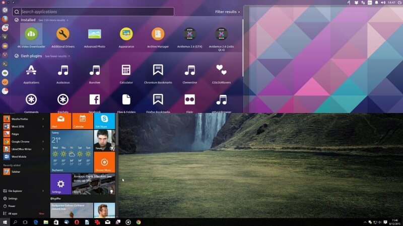The image size is (403, 226).
Task: Click See fewer results for Dash plugins
Action: coord(57,56)
